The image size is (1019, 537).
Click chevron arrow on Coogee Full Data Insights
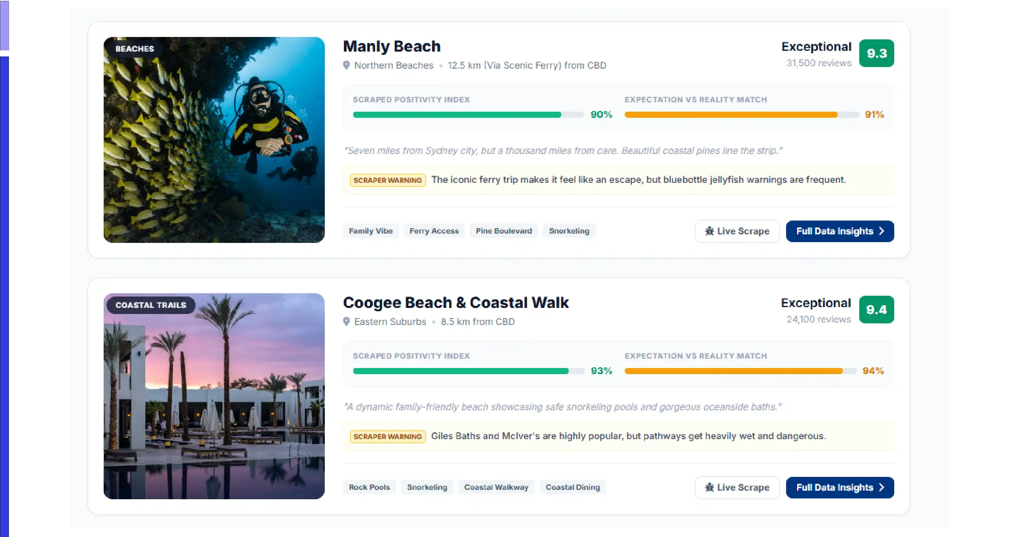(881, 487)
